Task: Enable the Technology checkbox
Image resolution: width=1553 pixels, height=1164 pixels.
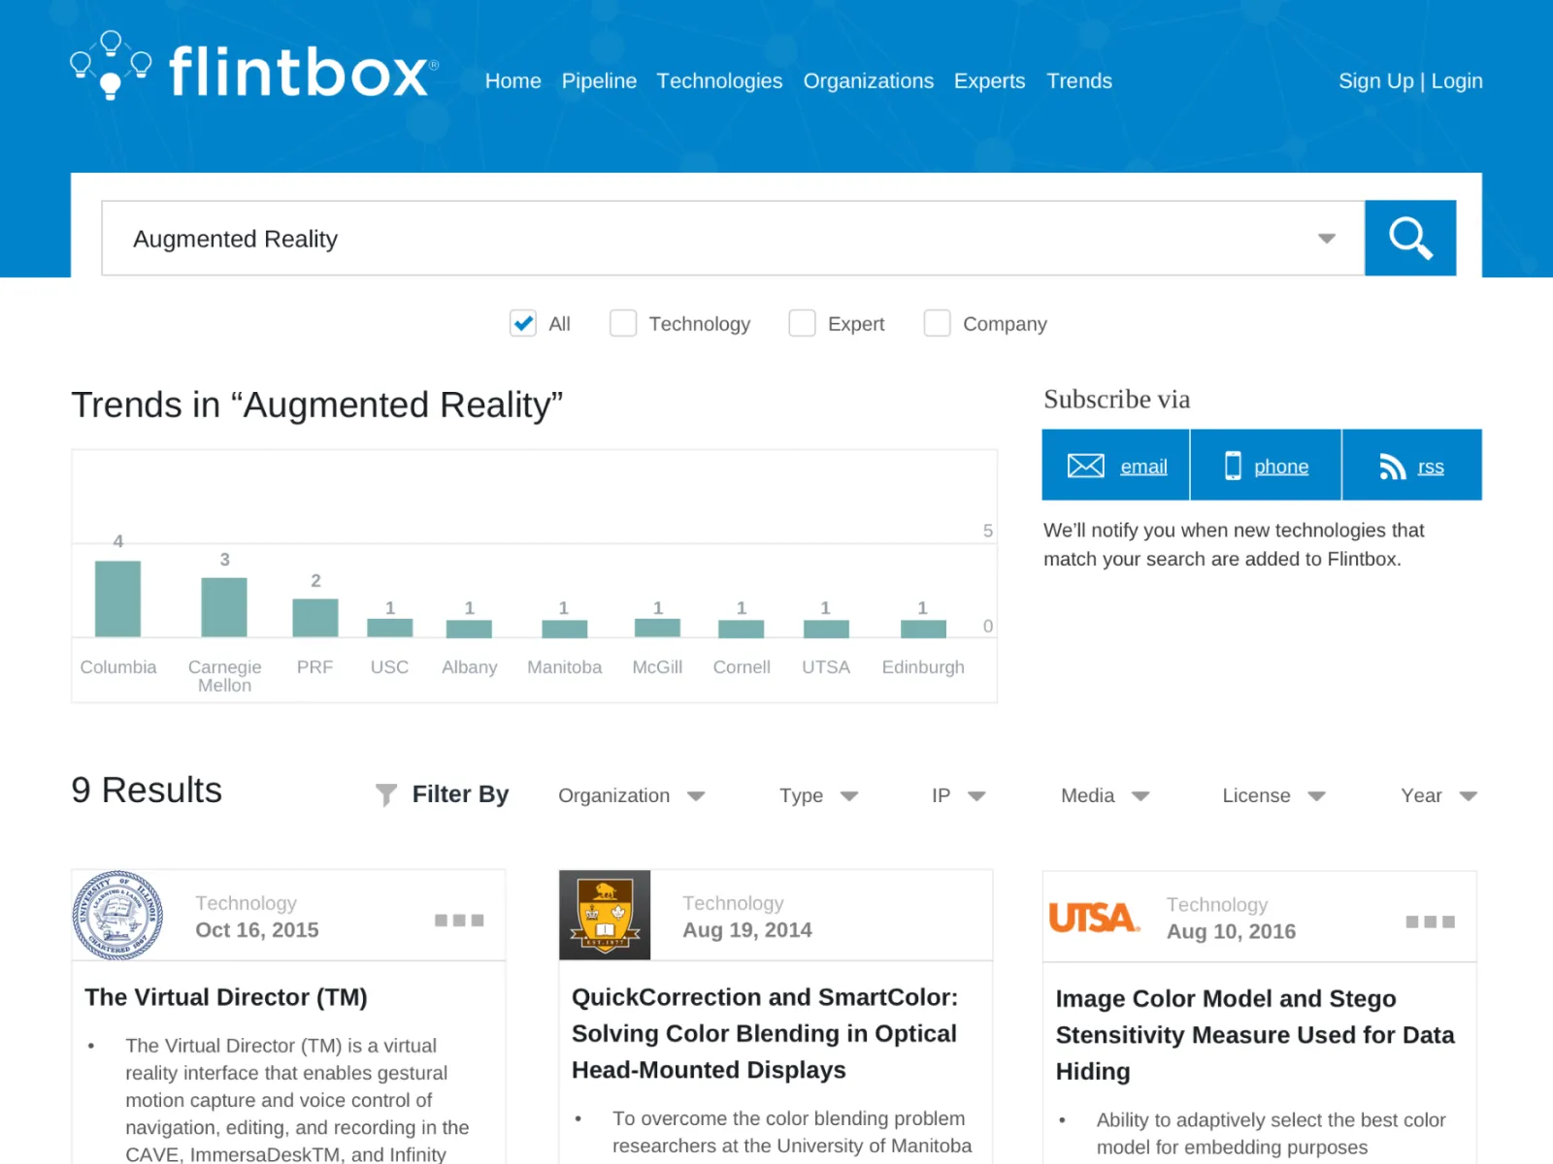Action: (x=623, y=324)
